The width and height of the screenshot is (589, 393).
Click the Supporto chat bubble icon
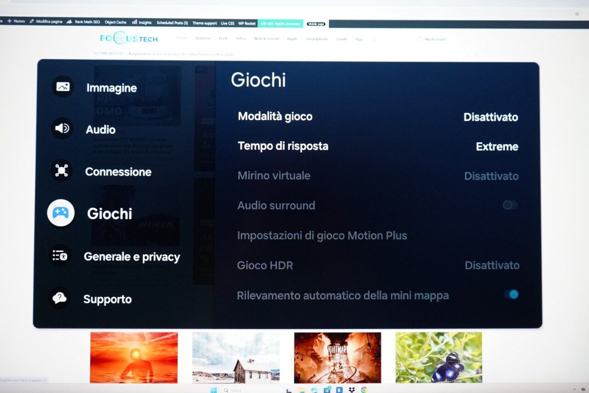click(x=59, y=298)
